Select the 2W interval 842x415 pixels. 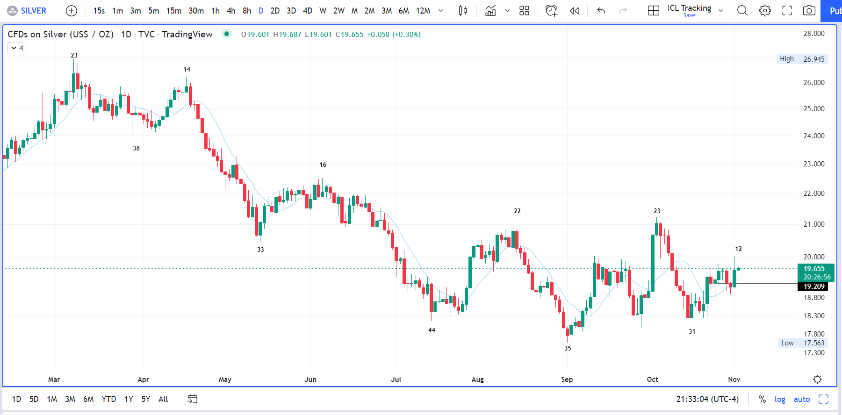[x=339, y=11]
